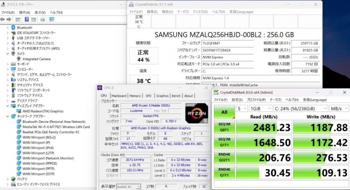Viewport: 350px width, 190px height.
Task: Click the AMD Ryzen 5 Mobile 5500U name field
Action: coord(151,105)
